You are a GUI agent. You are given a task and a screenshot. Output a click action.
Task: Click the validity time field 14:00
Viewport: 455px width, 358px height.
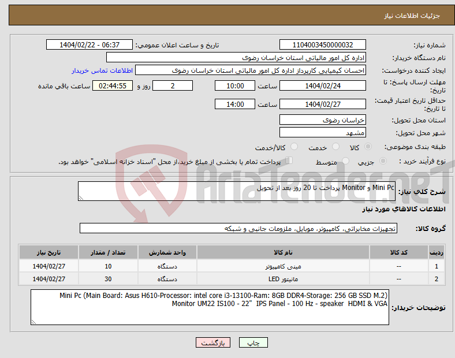click(235, 104)
